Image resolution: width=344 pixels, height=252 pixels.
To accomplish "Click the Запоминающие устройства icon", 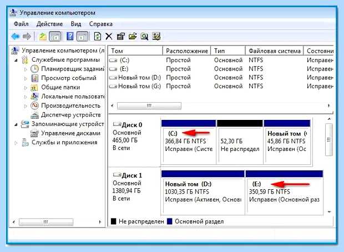I will click(x=25, y=124).
